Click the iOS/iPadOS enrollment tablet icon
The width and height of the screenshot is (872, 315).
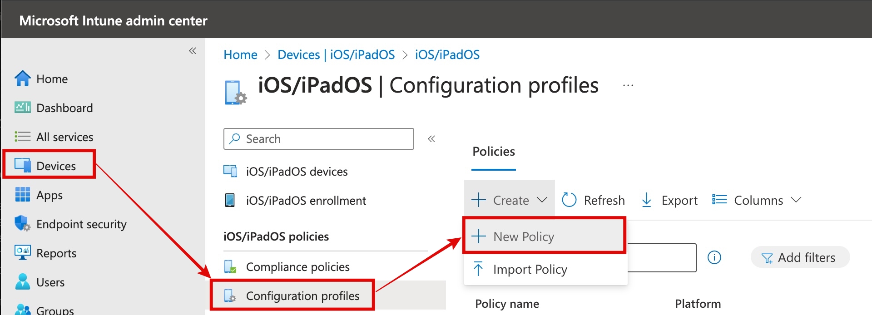[230, 200]
